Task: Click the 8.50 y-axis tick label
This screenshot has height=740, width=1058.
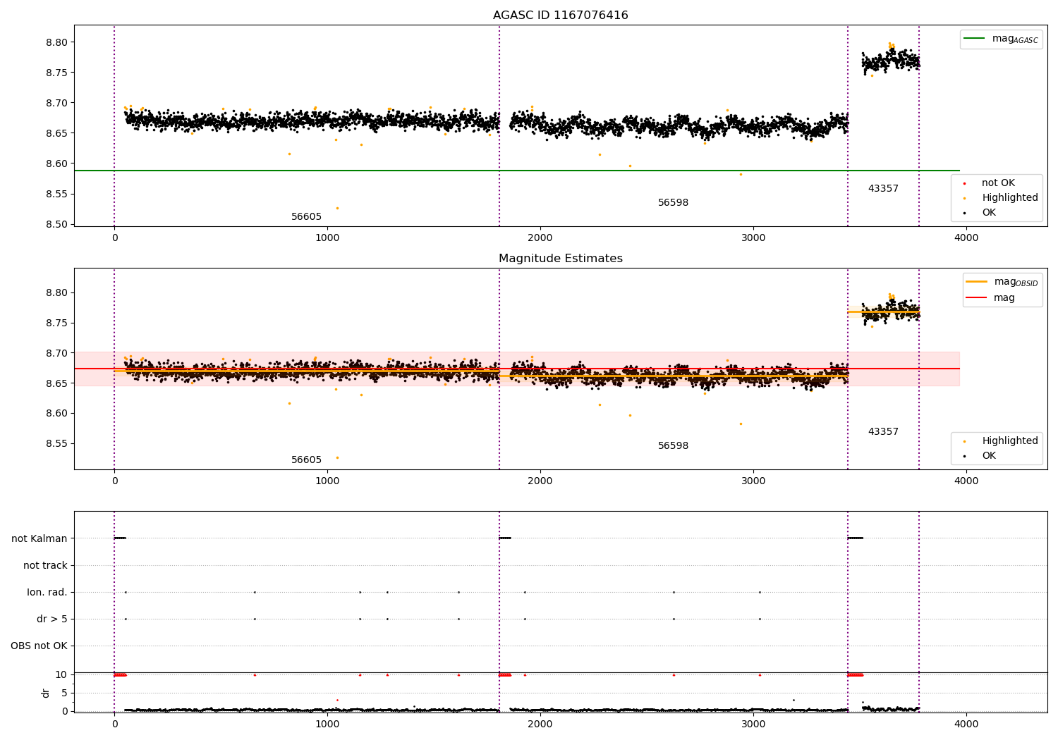Action: pos(56,224)
